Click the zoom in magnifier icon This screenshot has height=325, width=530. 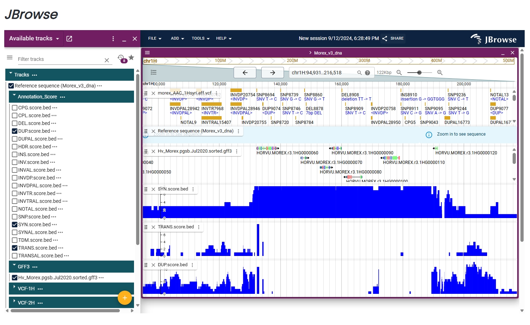tap(440, 73)
